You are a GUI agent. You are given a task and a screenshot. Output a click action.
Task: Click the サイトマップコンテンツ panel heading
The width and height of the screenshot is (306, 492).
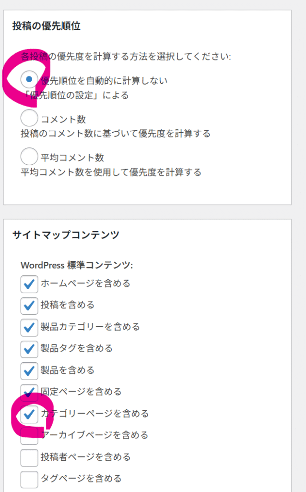66,235
